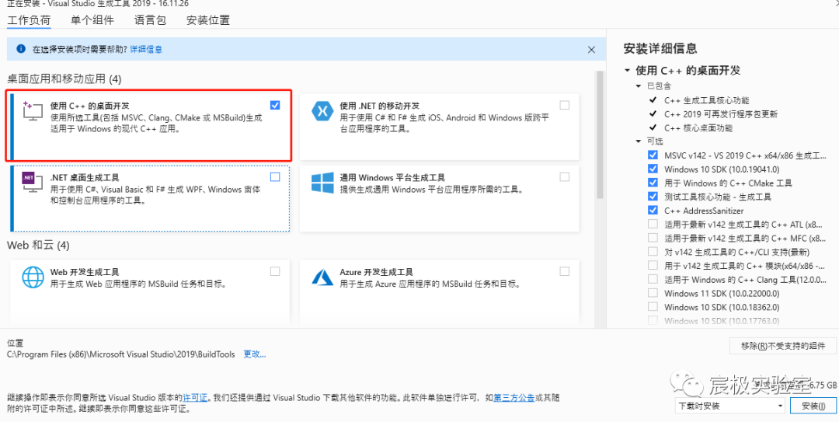Dismiss the help info banner with X
The height and width of the screenshot is (422, 839).
tap(591, 49)
